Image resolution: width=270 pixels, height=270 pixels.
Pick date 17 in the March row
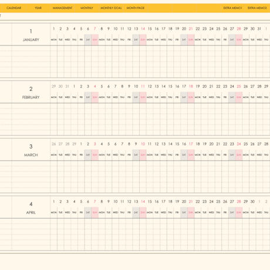191,144
